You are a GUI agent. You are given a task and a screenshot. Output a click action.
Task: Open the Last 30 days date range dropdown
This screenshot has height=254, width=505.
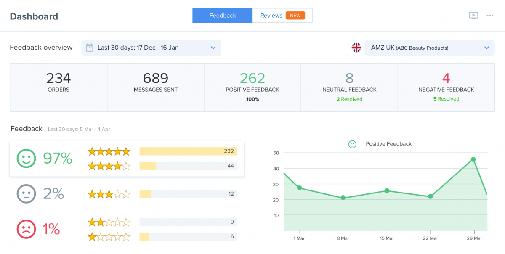(x=151, y=48)
